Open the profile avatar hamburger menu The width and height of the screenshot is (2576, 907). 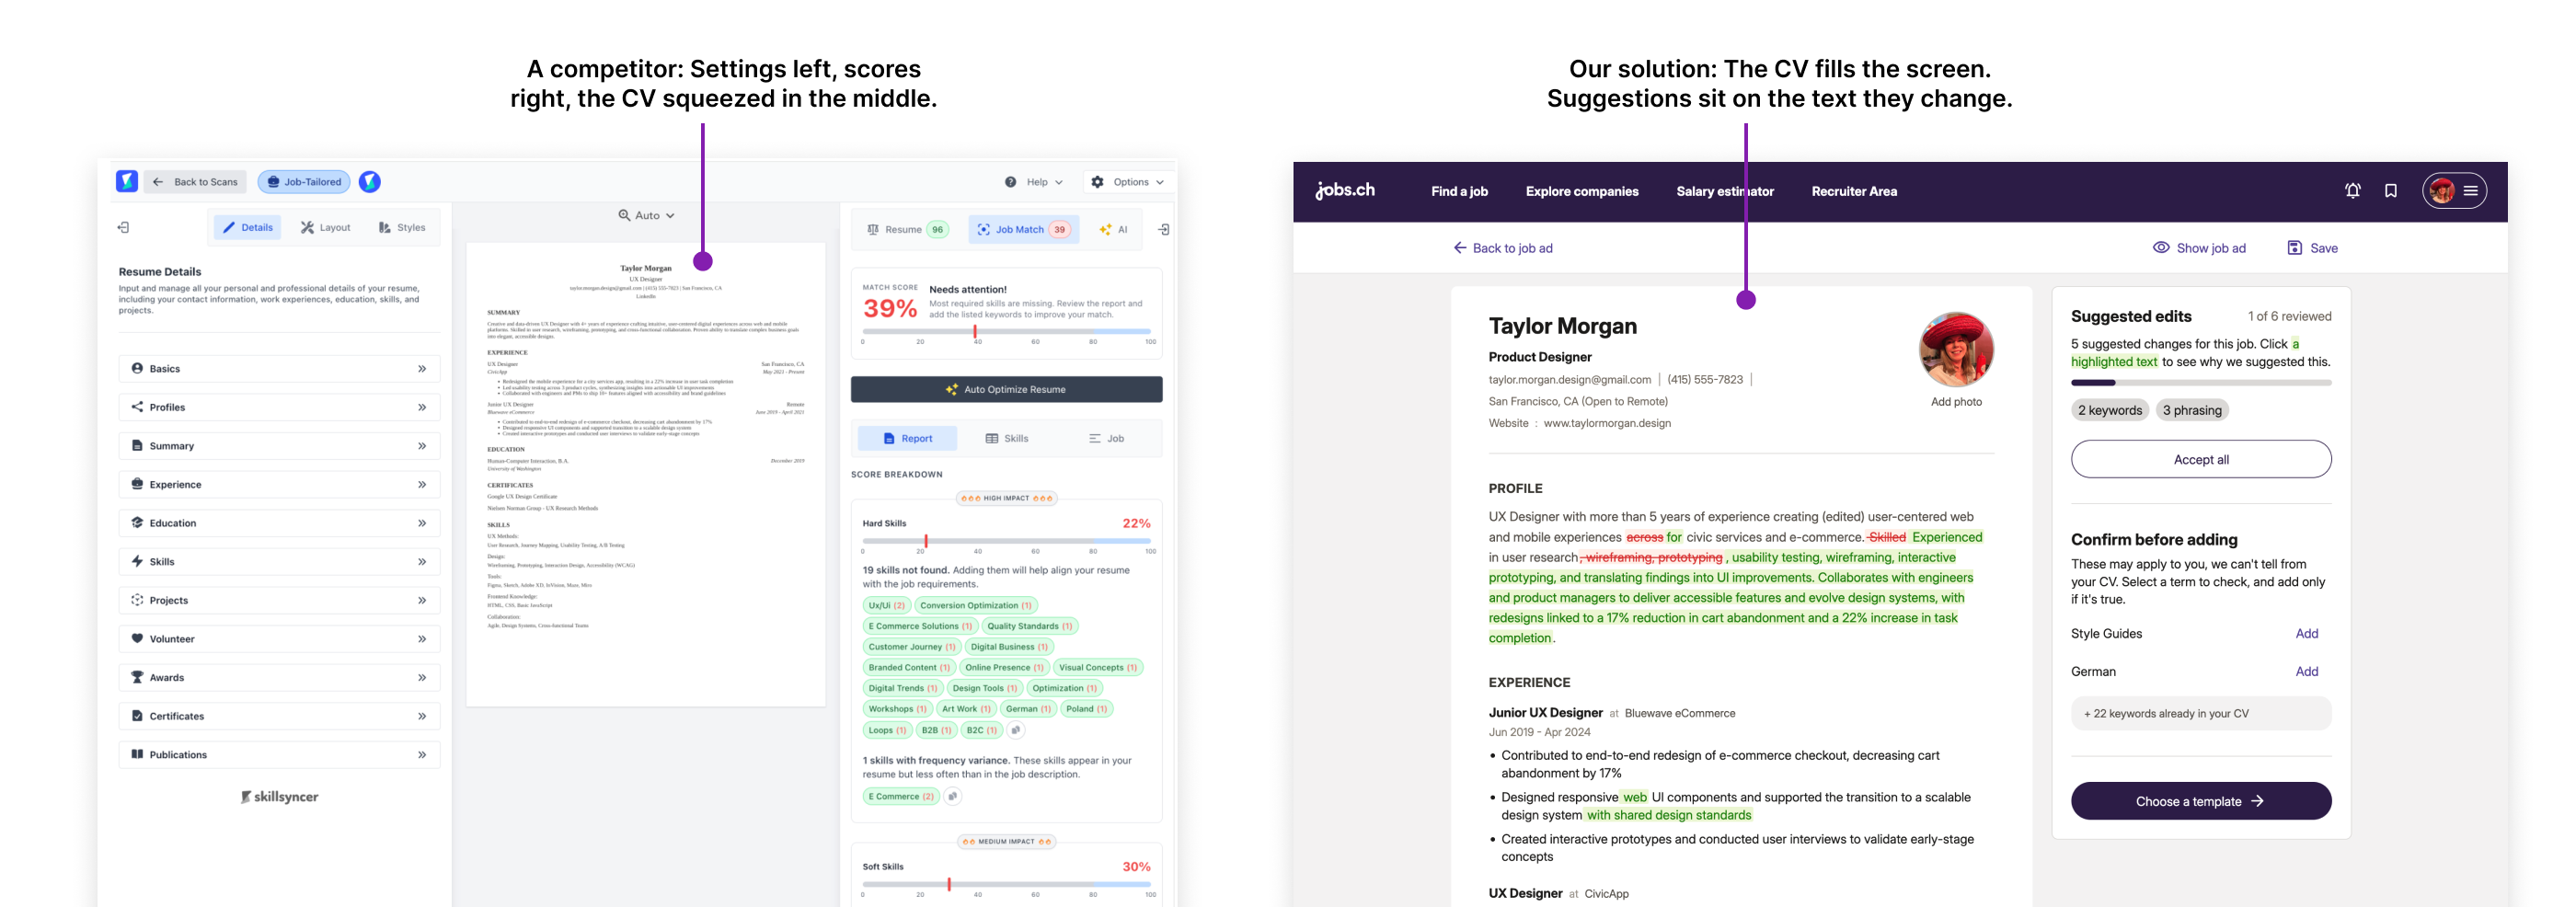pyautogui.click(x=2454, y=191)
